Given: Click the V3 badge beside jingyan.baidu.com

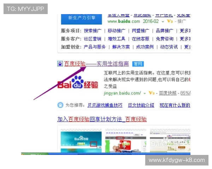Looking at the screenshot, I should click(152, 93).
